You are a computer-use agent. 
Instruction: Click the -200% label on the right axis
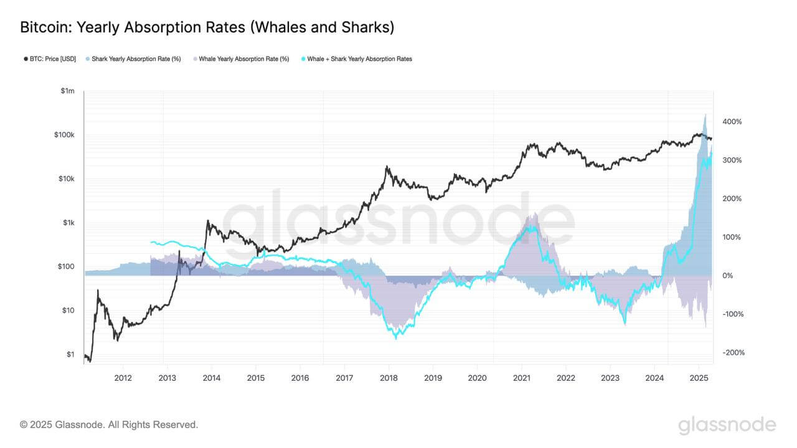[732, 353]
